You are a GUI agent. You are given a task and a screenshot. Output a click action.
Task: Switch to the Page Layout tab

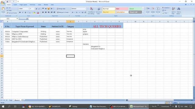(23, 5)
